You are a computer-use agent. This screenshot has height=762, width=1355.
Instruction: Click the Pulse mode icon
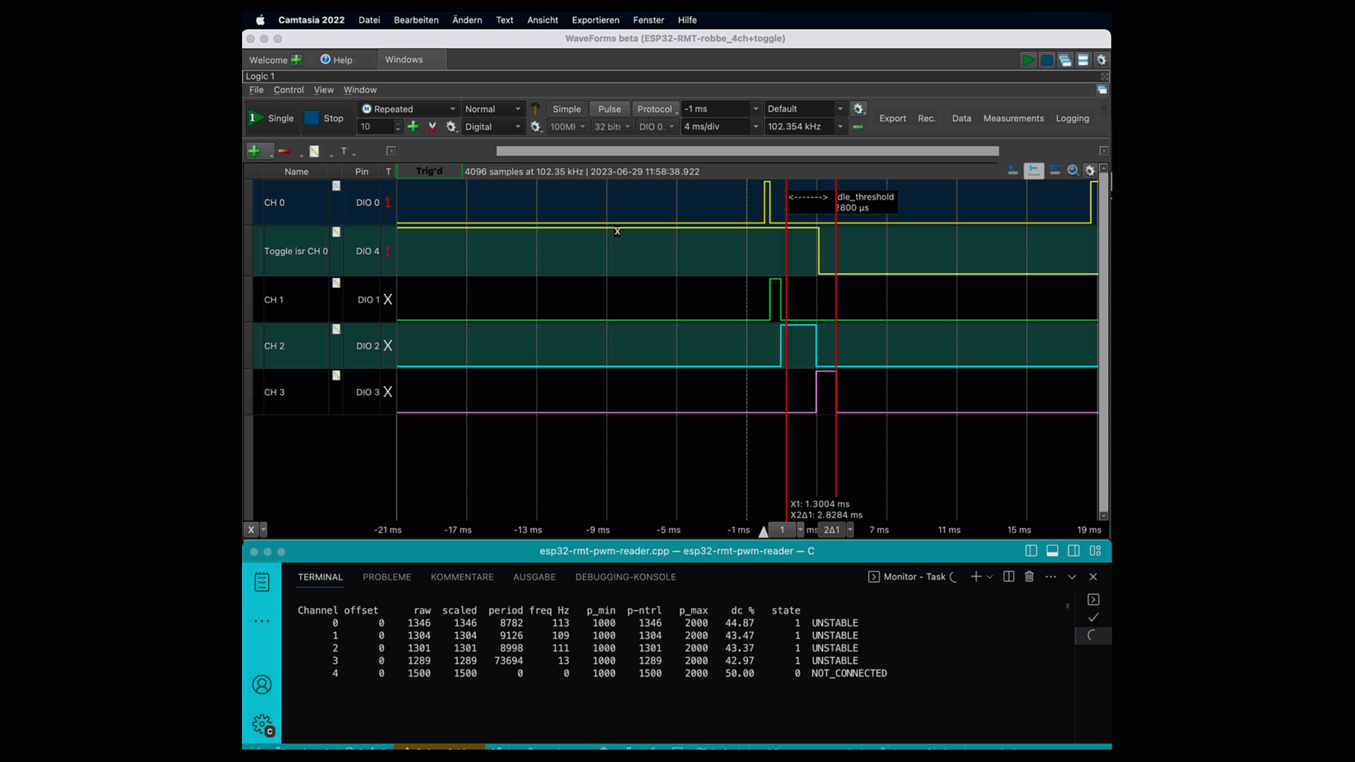tap(608, 109)
